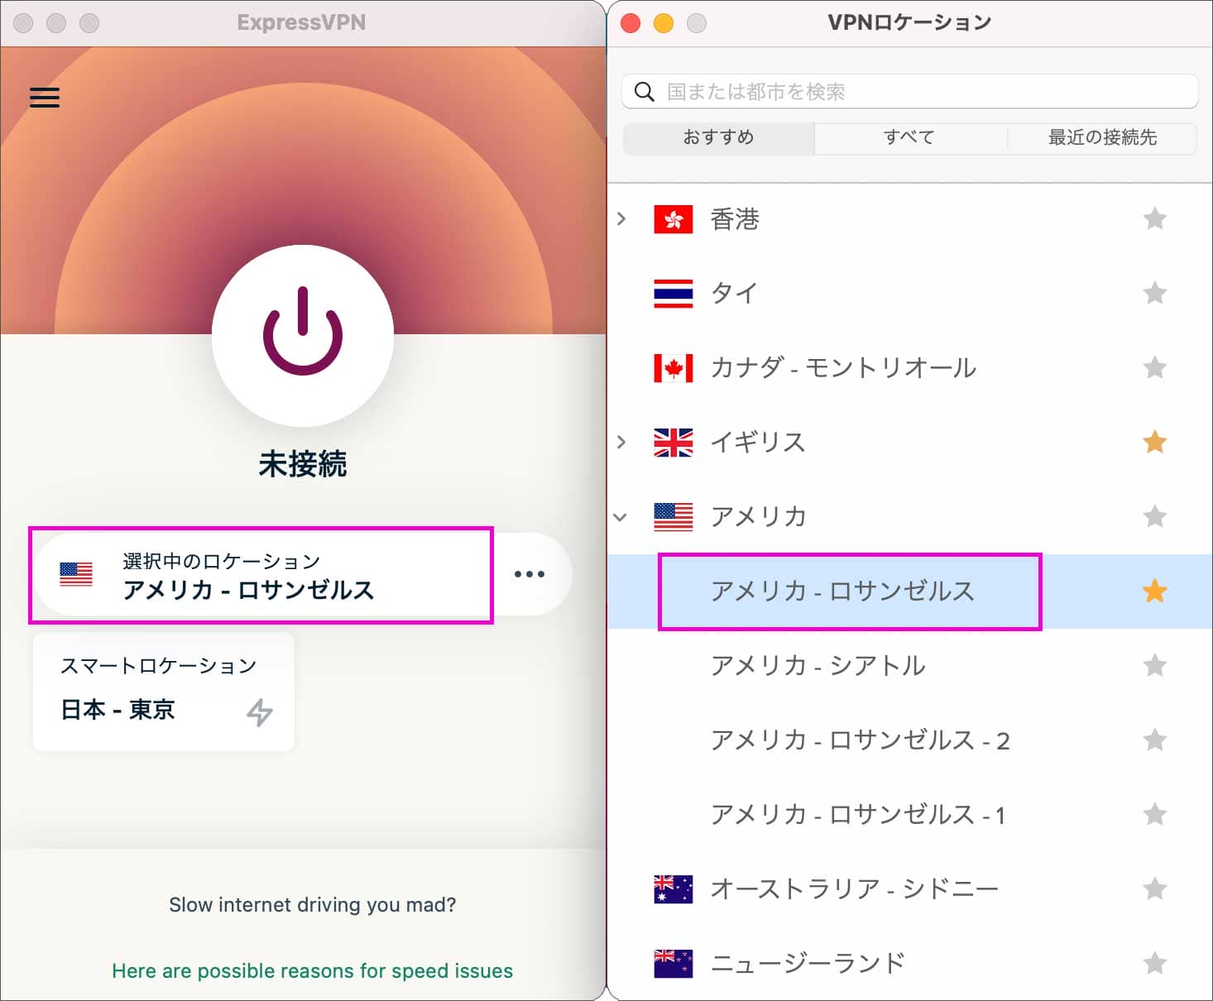Select イギリス in the location list
Screen dimensions: 1213x1001
[x=910, y=443]
